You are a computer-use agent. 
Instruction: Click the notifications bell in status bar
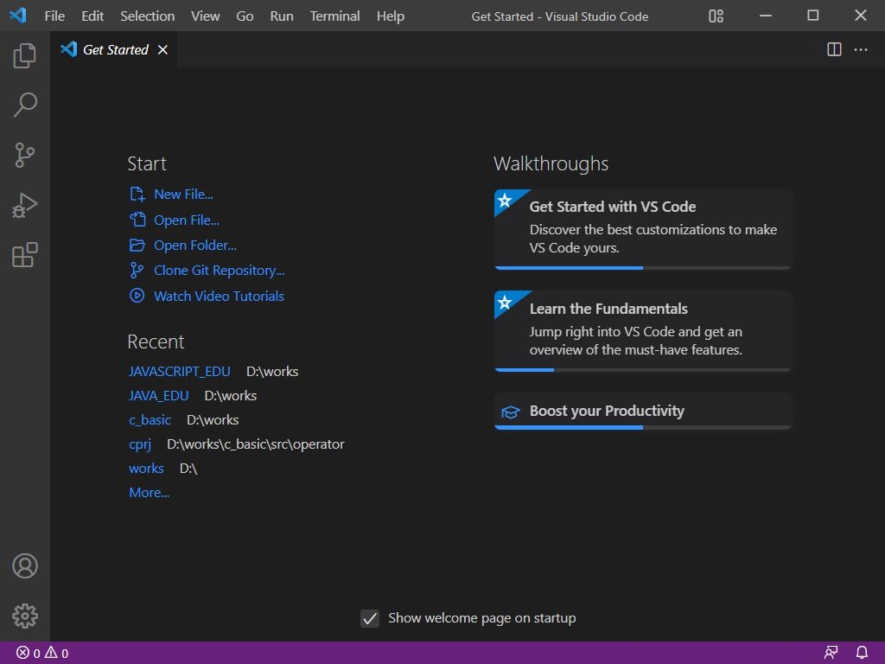coord(862,653)
